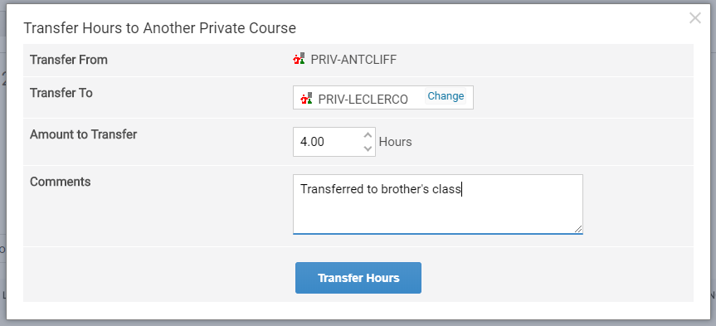The height and width of the screenshot is (326, 716).
Task: Close the Transfer Hours dialog
Action: 695,17
